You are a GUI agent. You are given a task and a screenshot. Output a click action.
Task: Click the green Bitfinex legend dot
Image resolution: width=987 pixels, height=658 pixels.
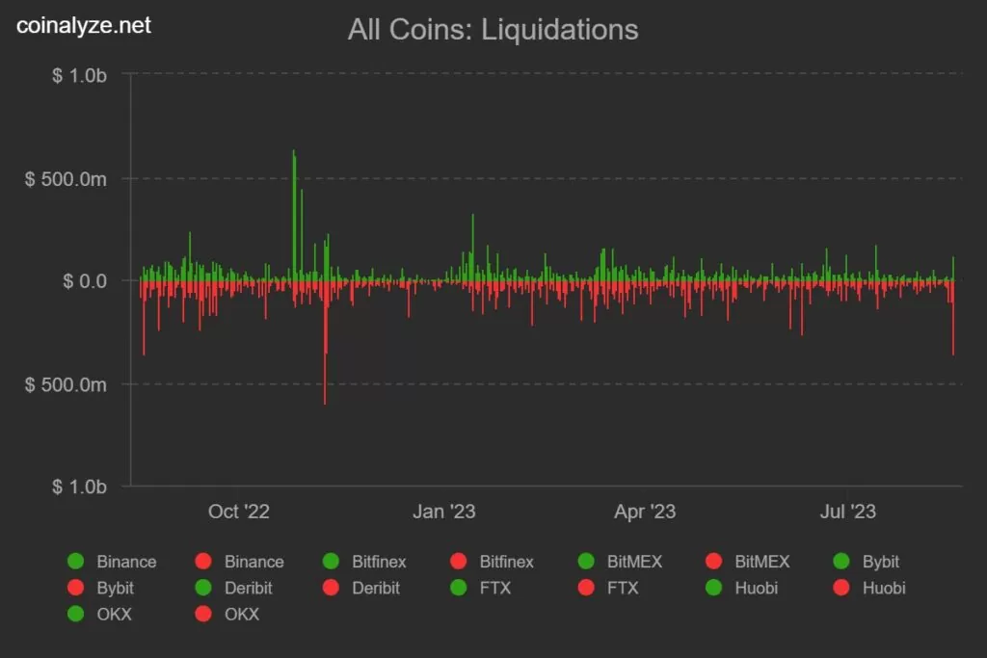[332, 562]
